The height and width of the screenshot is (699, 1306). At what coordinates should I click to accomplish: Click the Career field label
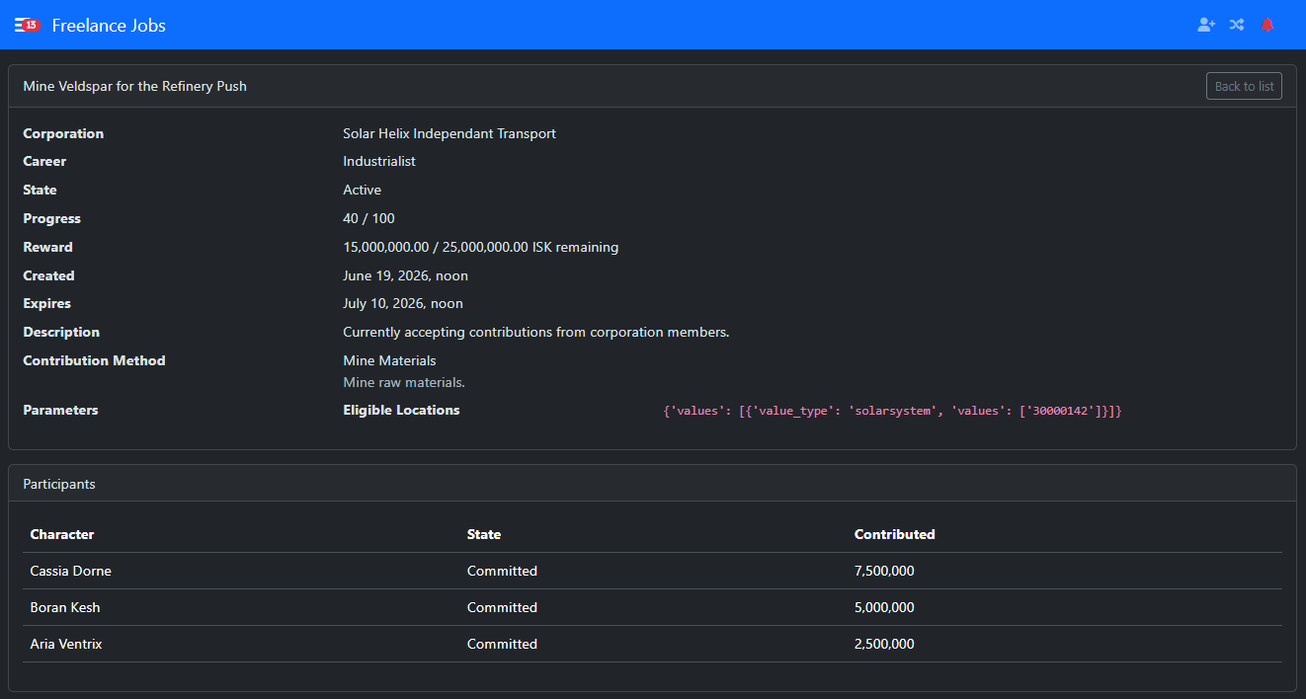44,161
